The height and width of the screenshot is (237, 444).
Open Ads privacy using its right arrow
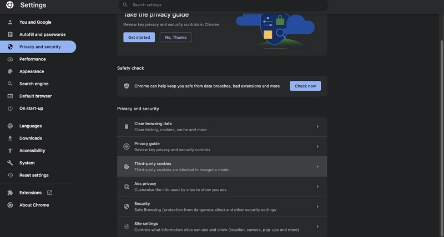317,187
